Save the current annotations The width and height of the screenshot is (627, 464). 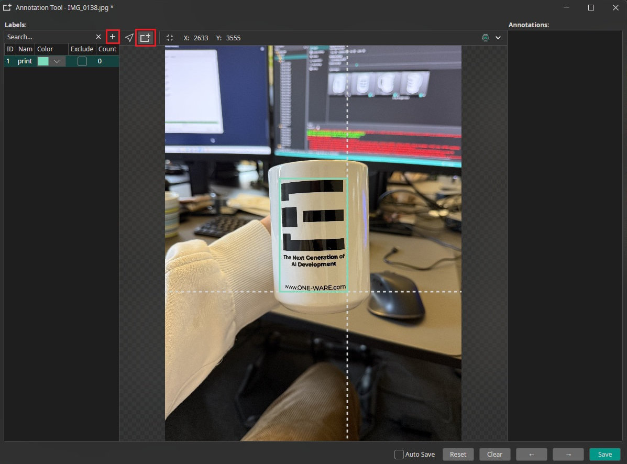(x=604, y=454)
